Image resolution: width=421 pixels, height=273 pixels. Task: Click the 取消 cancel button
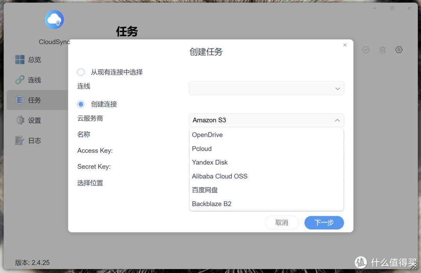pos(282,222)
